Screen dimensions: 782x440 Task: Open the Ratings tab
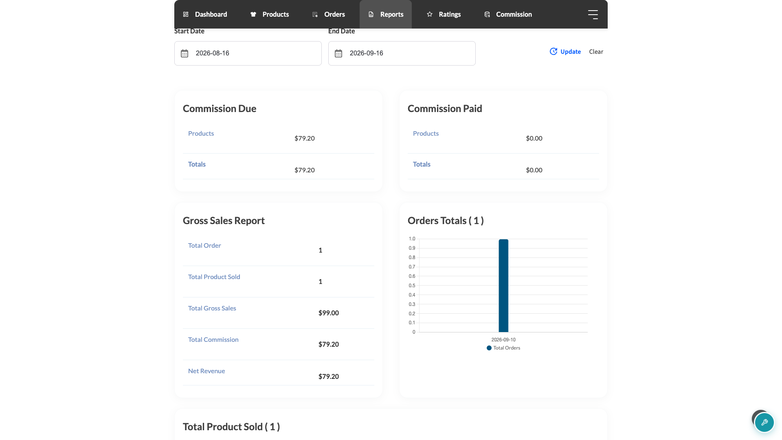tap(444, 14)
